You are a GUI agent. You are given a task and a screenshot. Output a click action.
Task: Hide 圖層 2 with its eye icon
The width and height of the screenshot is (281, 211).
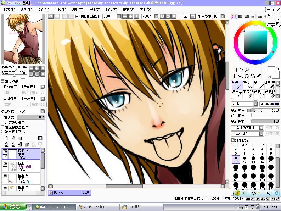pyautogui.click(x=5, y=188)
